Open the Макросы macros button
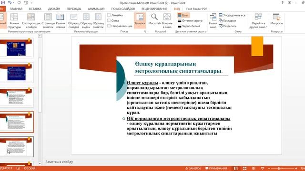Screen dimensions: 305x171 [276, 19]
